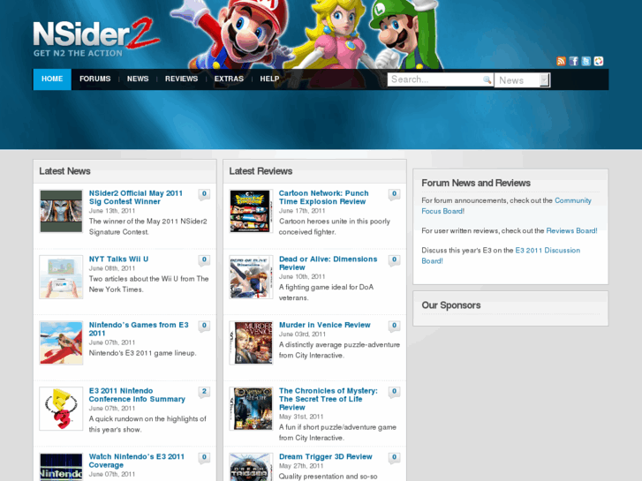
Task: Open the comment bubble for Nintendo's Games from E3 2011
Action: tap(204, 327)
